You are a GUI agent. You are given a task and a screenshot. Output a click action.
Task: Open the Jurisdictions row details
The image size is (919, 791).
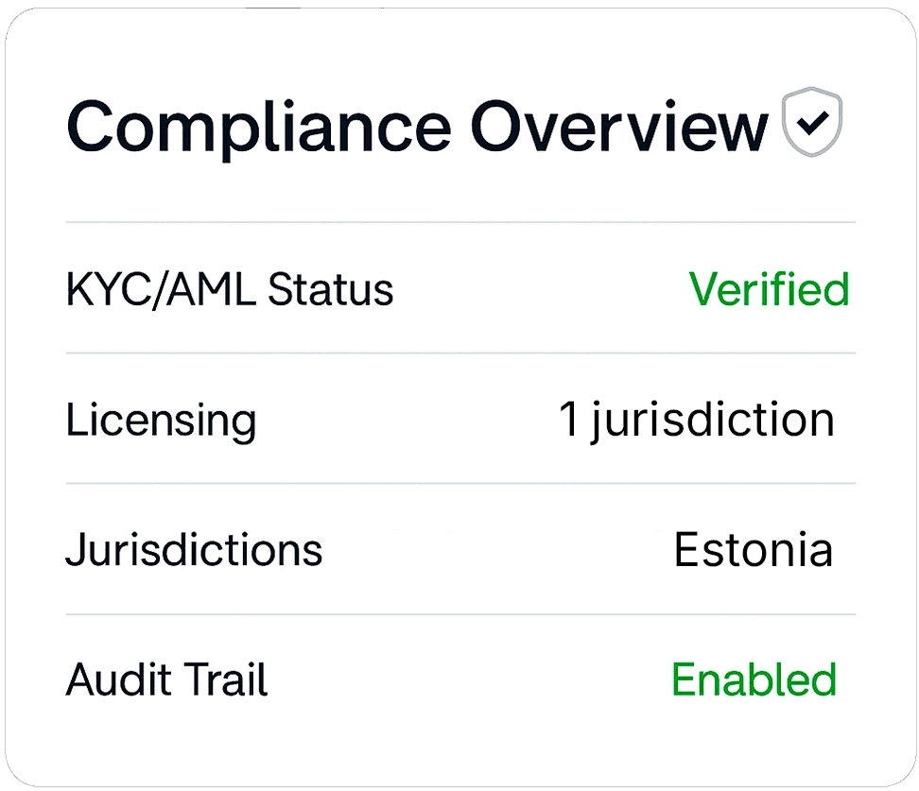click(459, 549)
